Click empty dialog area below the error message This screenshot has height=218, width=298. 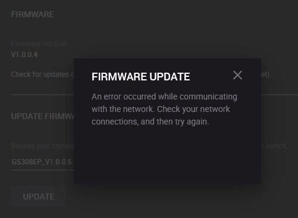coord(167,155)
